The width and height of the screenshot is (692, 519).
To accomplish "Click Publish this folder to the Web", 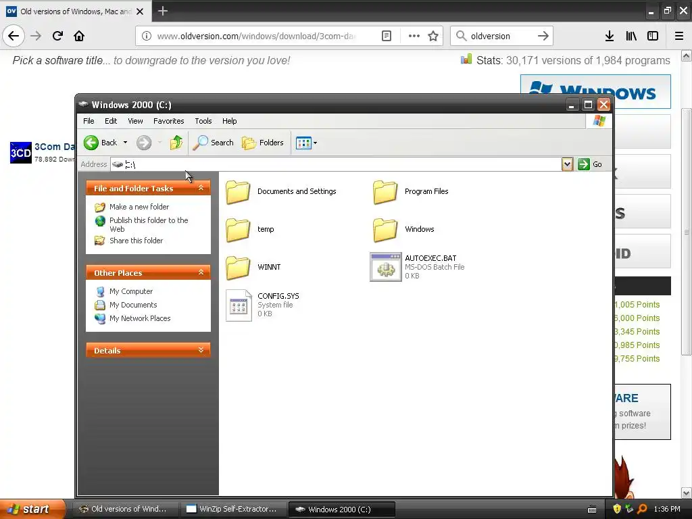I will click(x=149, y=224).
